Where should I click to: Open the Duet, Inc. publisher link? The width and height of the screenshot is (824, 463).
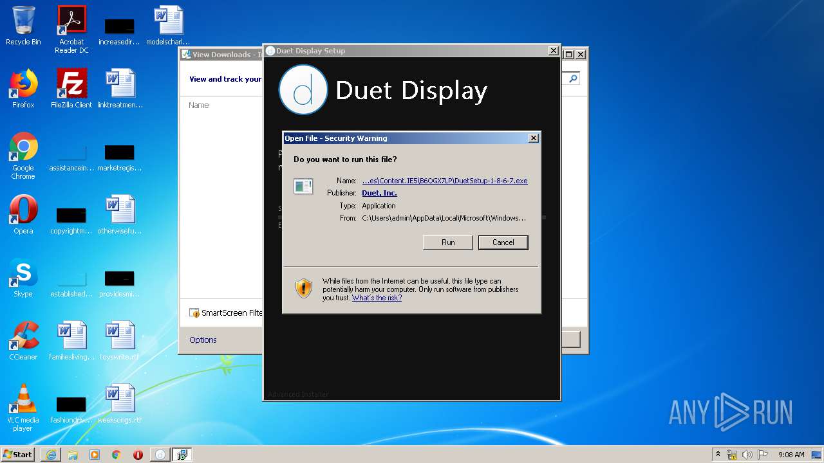pyautogui.click(x=379, y=193)
